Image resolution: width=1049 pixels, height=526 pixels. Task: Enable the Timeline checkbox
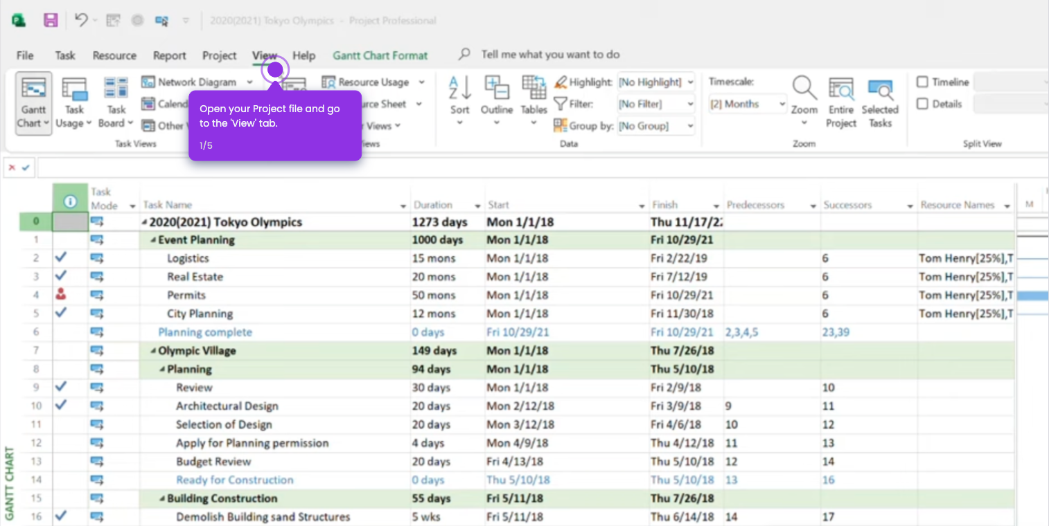point(922,82)
